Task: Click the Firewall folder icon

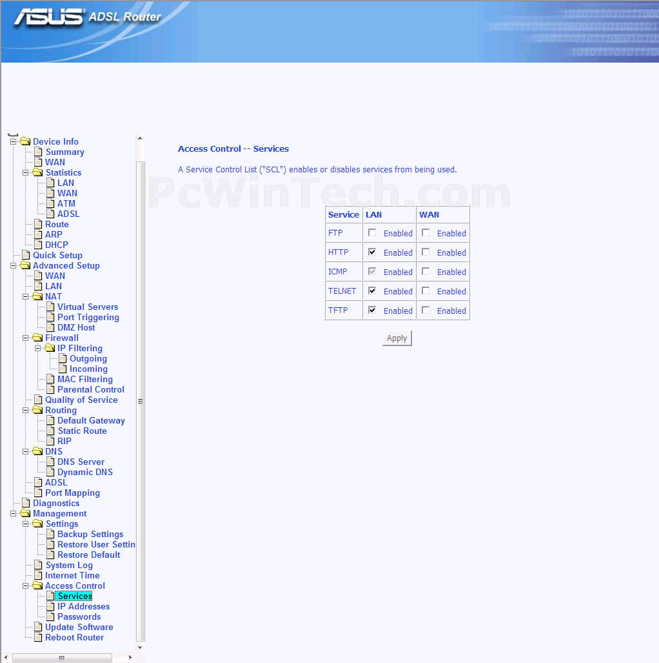Action: tap(37, 338)
